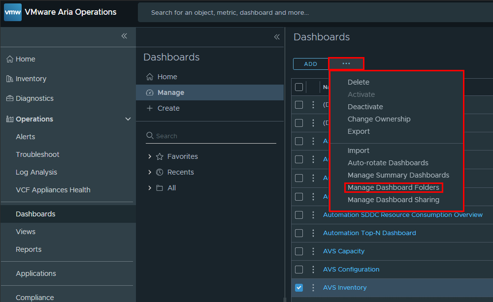The width and height of the screenshot is (493, 302).
Task: Click the Create plus icon in Dashboards
Action: (150, 108)
